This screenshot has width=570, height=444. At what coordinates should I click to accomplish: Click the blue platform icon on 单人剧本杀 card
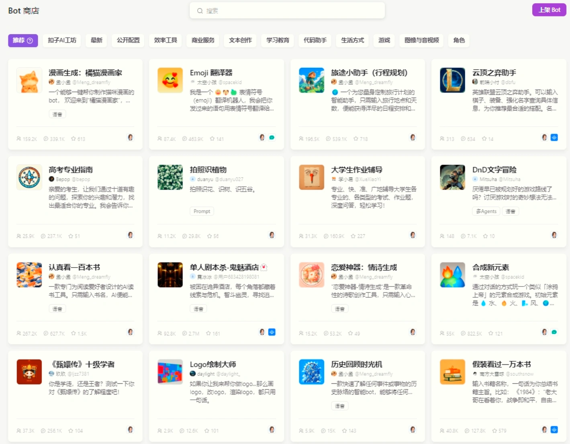pyautogui.click(x=272, y=332)
